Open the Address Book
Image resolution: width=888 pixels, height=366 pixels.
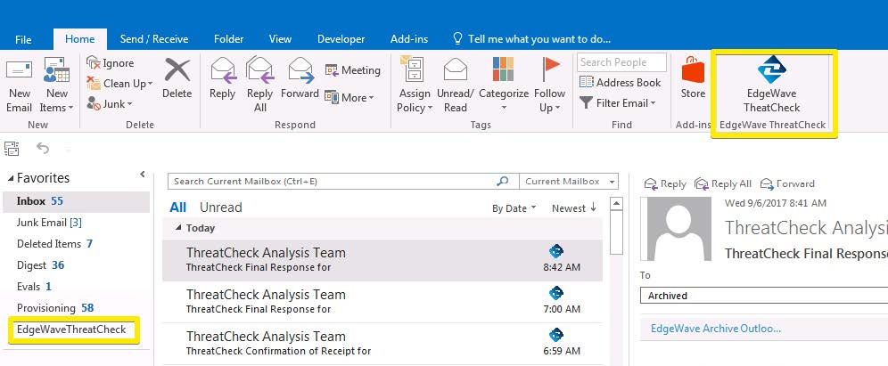tap(621, 83)
